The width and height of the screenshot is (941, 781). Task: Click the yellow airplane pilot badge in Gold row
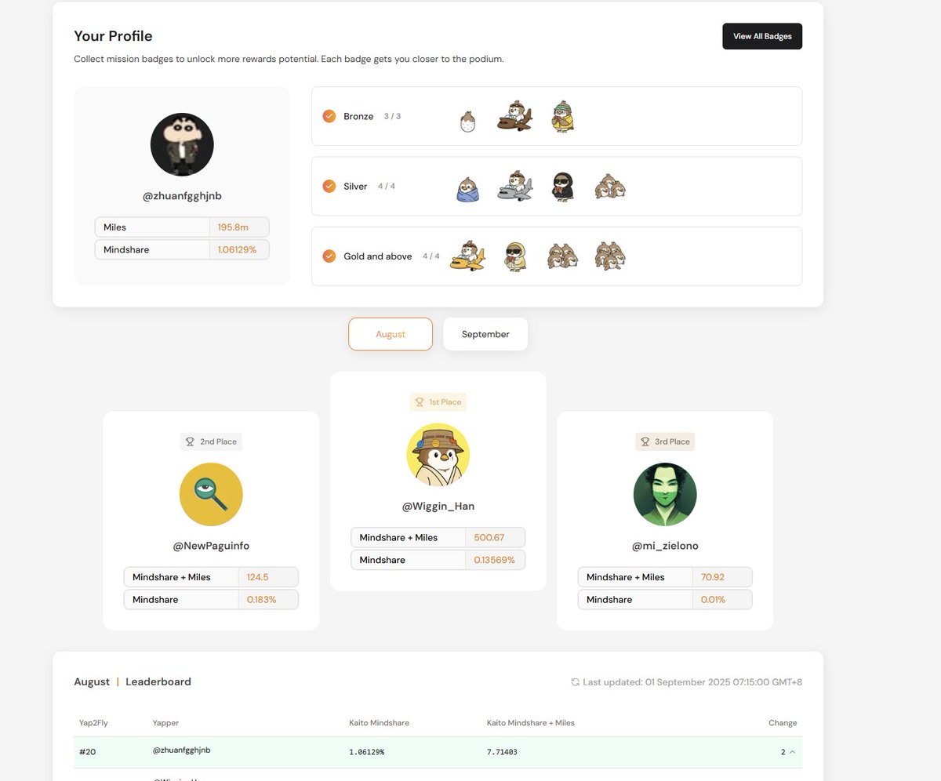pyautogui.click(x=467, y=256)
